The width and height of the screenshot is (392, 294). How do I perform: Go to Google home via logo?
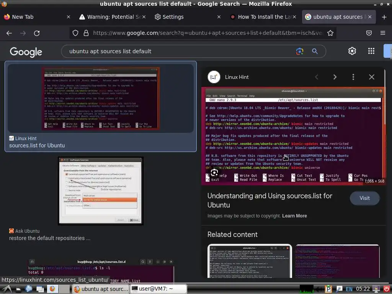tap(26, 52)
